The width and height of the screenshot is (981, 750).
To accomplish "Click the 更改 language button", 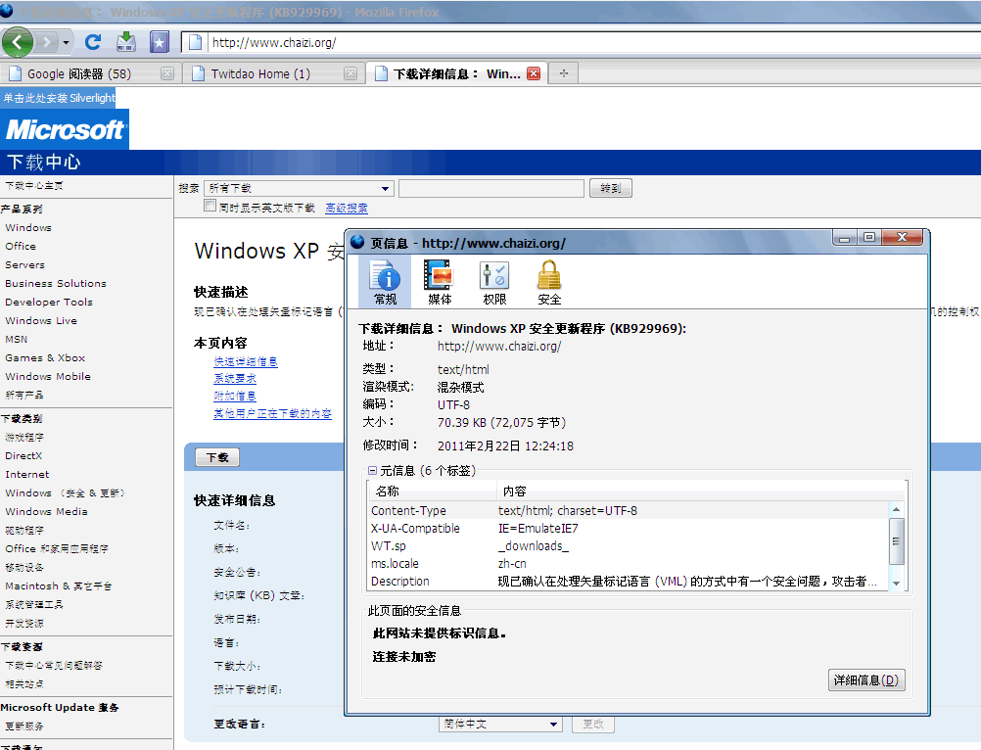I will pyautogui.click(x=593, y=725).
